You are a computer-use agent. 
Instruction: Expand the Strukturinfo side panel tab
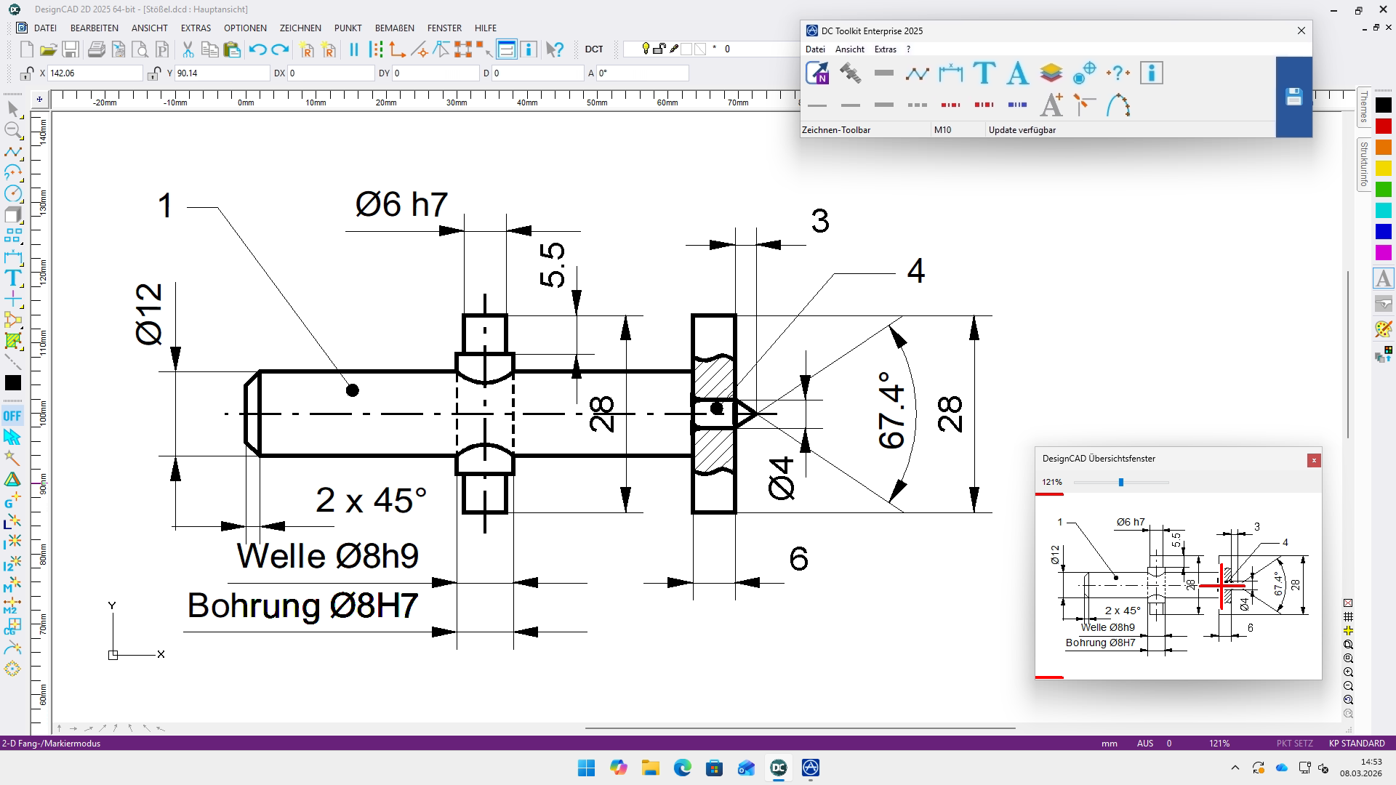pyautogui.click(x=1364, y=164)
